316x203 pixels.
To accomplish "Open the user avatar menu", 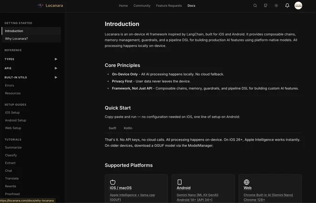I will pyautogui.click(x=298, y=6).
